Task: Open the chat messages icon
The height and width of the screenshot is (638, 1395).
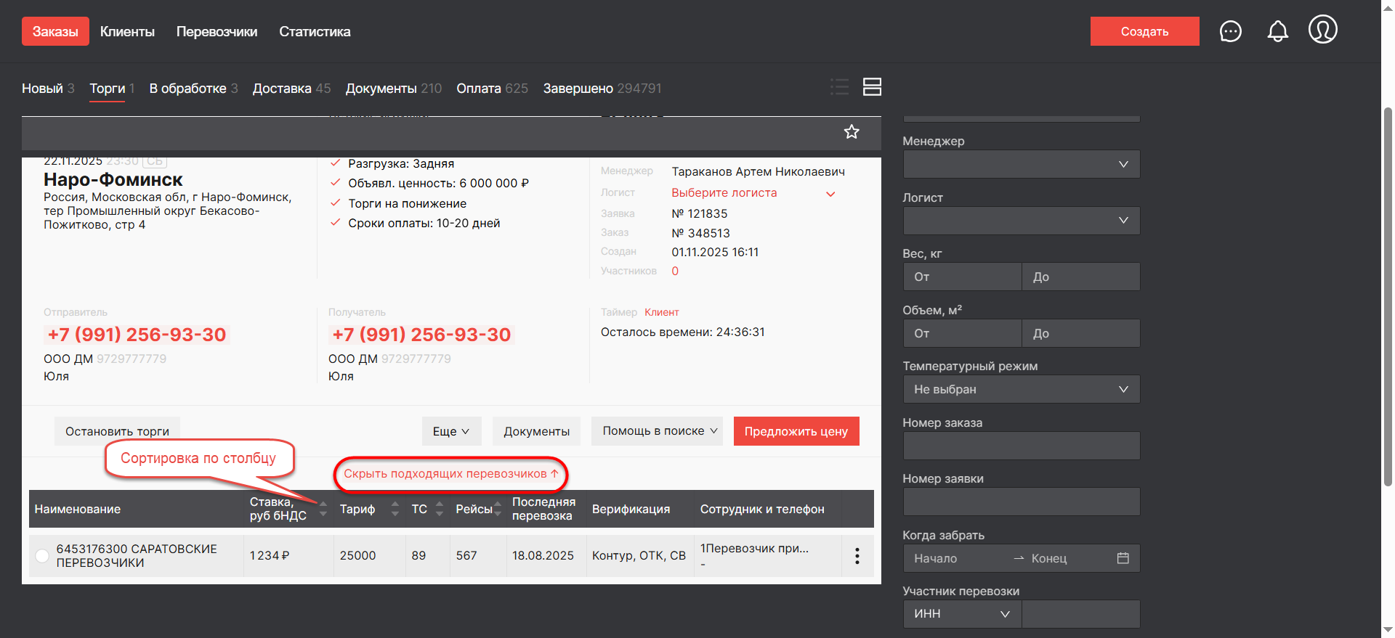Action: [1230, 31]
